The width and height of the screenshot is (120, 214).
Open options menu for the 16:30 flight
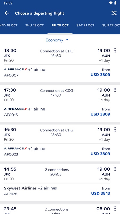click(x=115, y=129)
